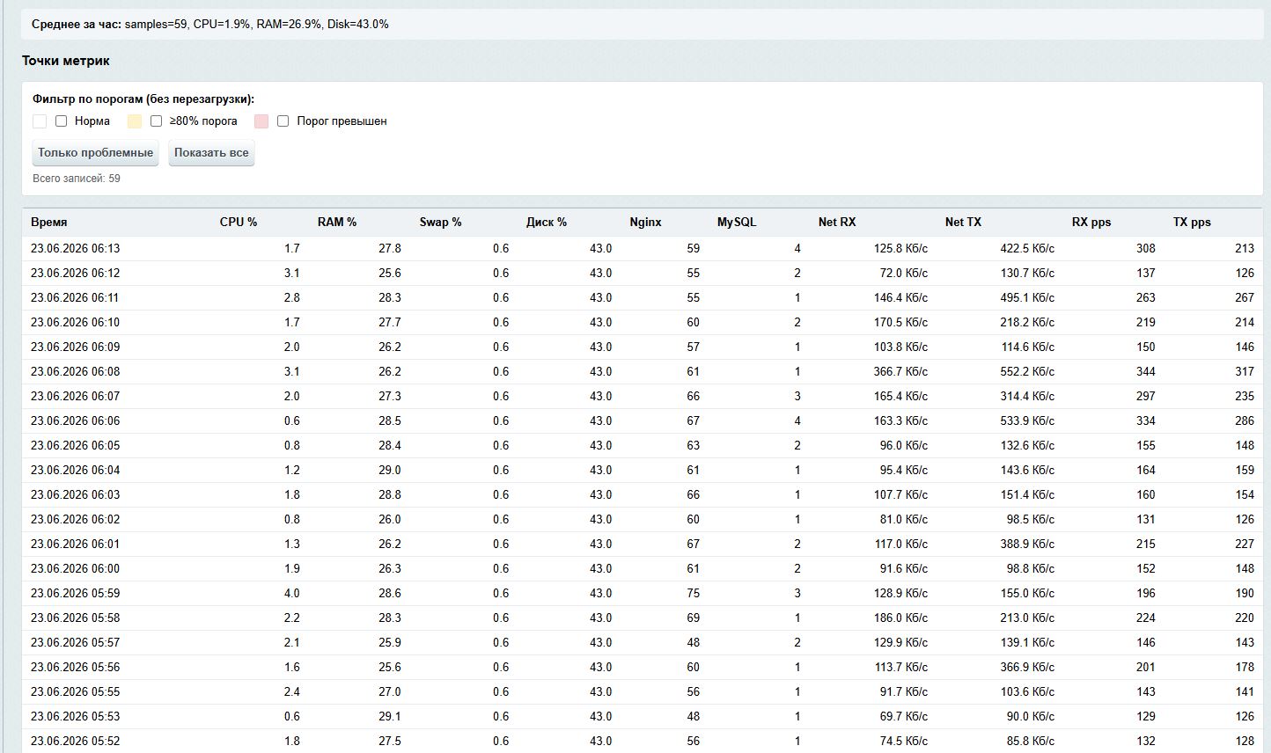
Task: Click Net TX value 85.8 Кб/с
Action: pyautogui.click(x=1031, y=742)
